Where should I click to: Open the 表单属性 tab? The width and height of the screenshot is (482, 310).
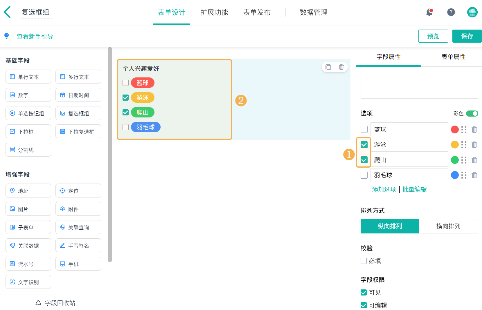point(453,57)
